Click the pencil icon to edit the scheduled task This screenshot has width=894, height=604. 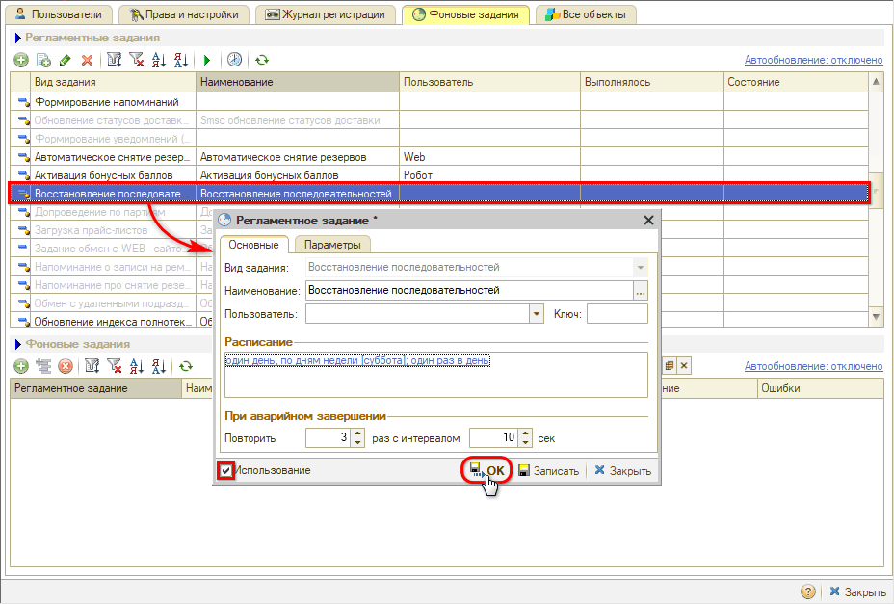(66, 60)
